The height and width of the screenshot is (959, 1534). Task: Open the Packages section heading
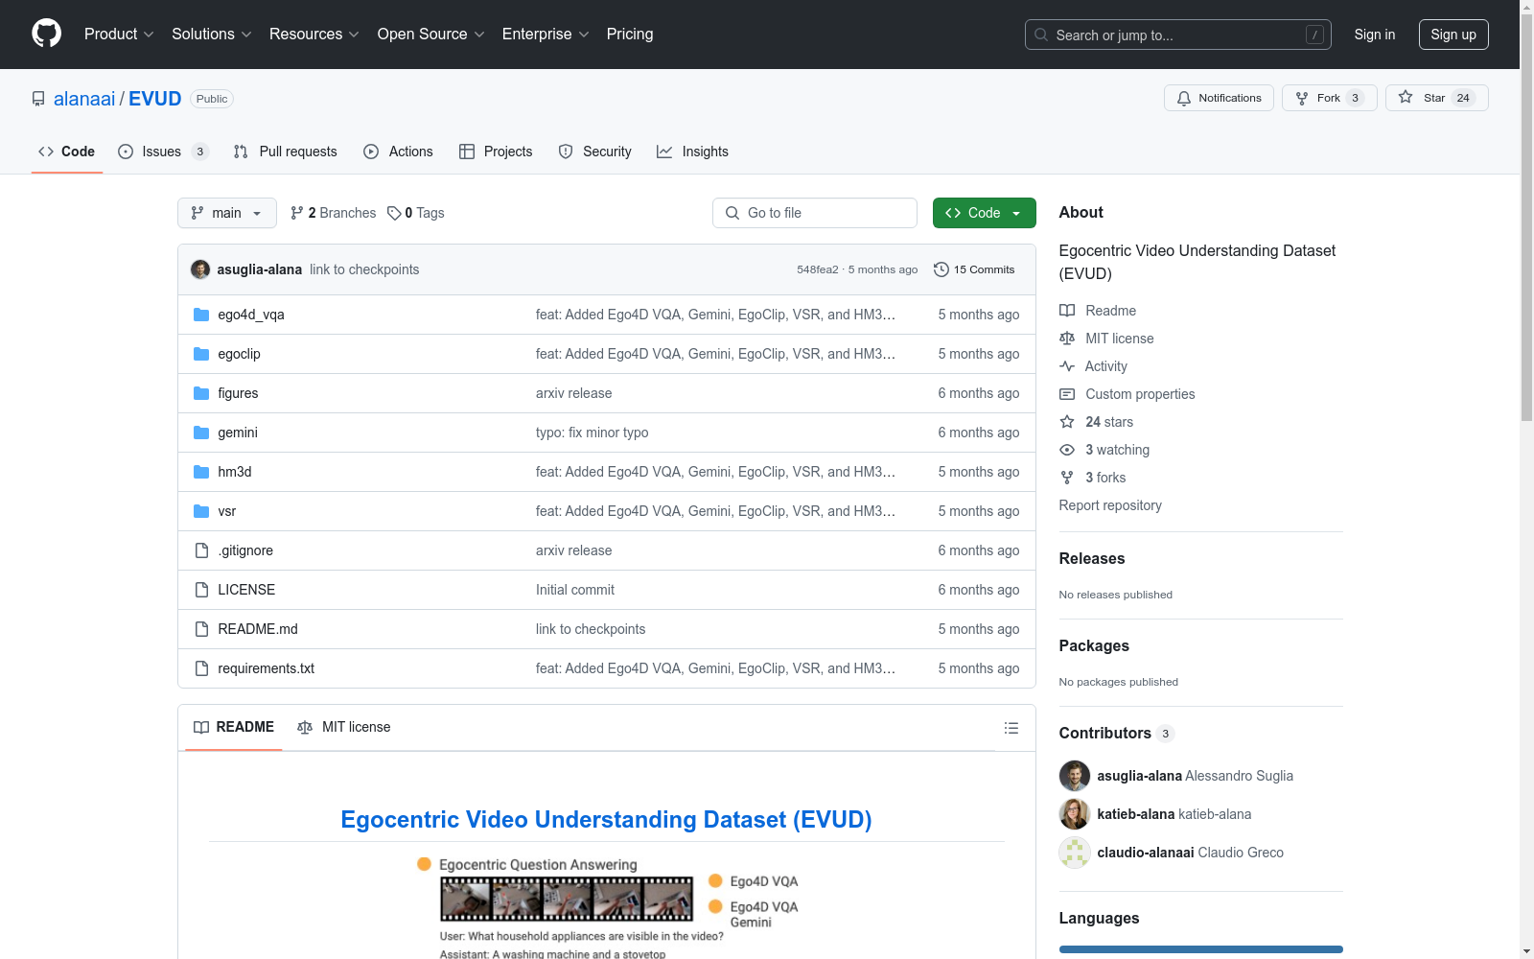(x=1094, y=645)
